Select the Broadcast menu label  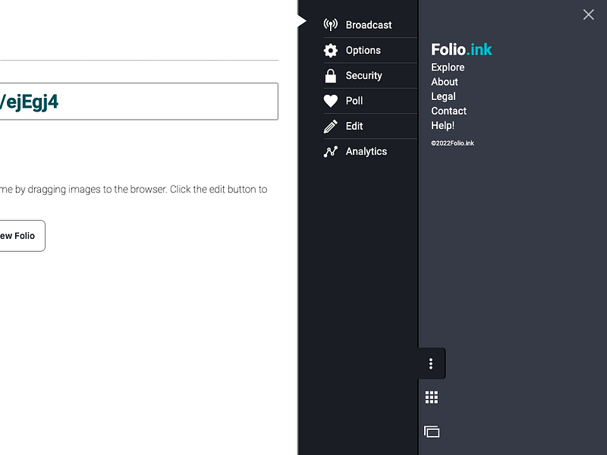tap(369, 25)
